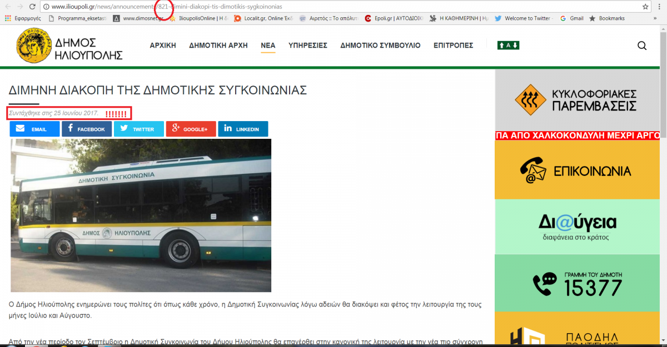Open the Εφαρμογές apps shortcut
Screen dimensions: 667x347
[21, 18]
